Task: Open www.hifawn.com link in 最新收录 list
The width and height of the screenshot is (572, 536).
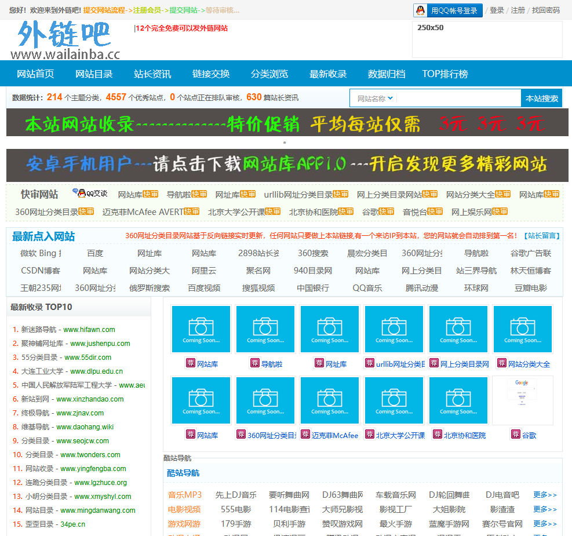Action: click(89, 330)
